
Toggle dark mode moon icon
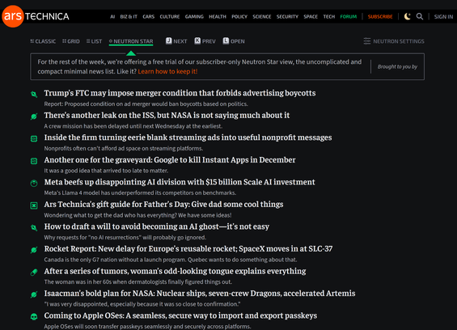click(x=408, y=16)
